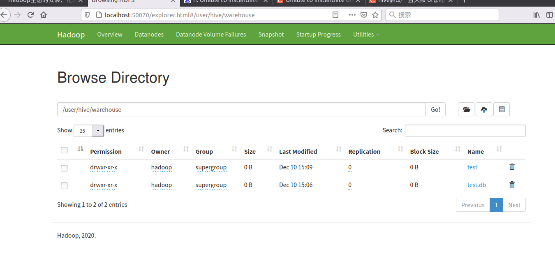
Task: Click the Dec 10 15:09 date cell
Action: point(296,167)
